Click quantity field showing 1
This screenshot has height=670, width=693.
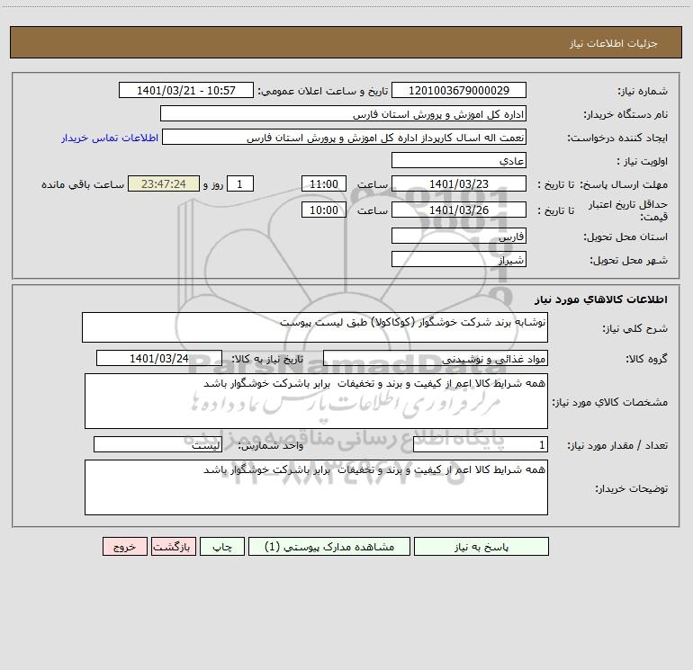(x=481, y=445)
